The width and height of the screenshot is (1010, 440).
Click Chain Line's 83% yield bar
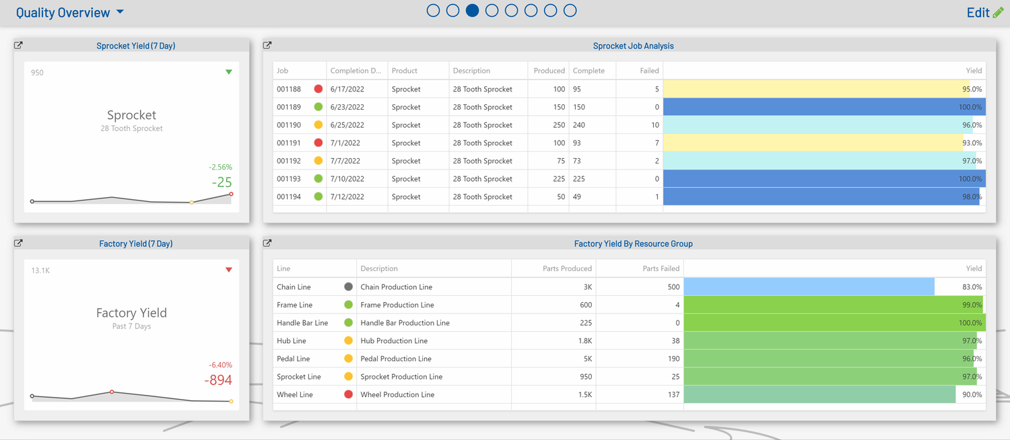[x=808, y=286]
